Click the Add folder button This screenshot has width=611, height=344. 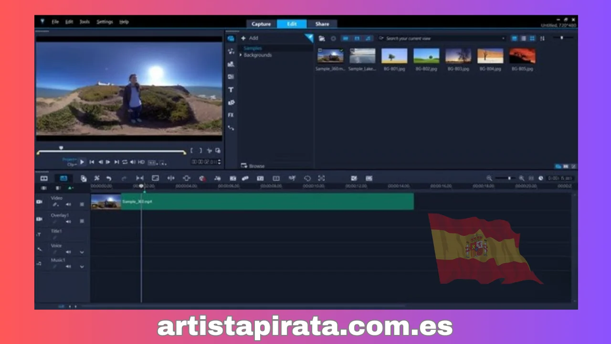pos(250,38)
